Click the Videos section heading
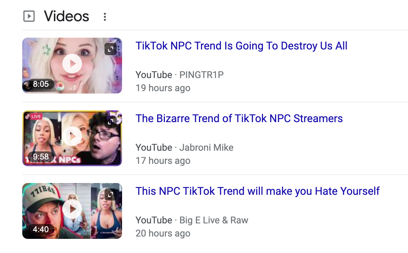 (x=67, y=16)
